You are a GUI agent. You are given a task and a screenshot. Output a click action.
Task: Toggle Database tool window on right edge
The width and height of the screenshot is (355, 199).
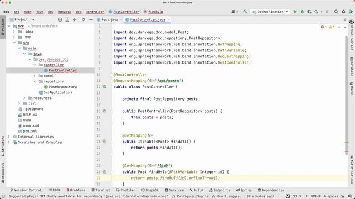tap(352, 66)
